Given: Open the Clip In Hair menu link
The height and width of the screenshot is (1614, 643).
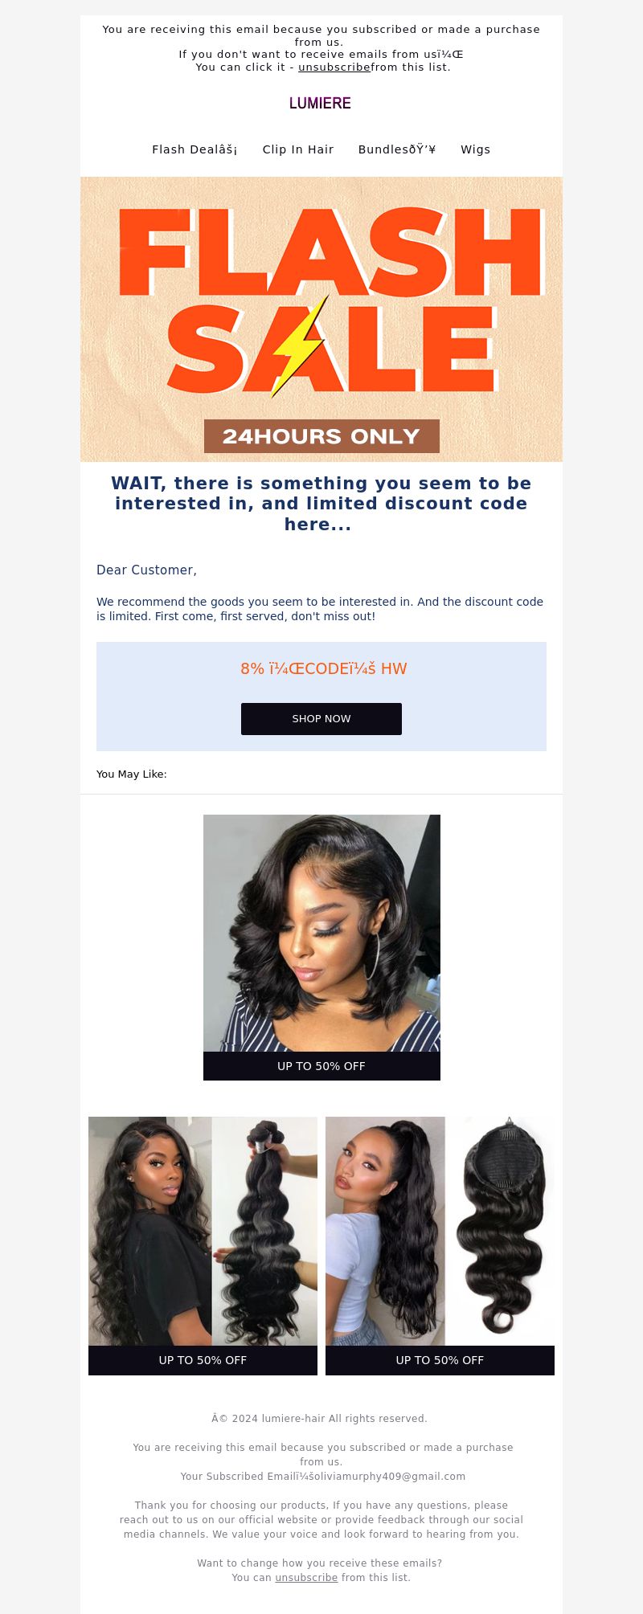Looking at the screenshot, I should coord(298,149).
